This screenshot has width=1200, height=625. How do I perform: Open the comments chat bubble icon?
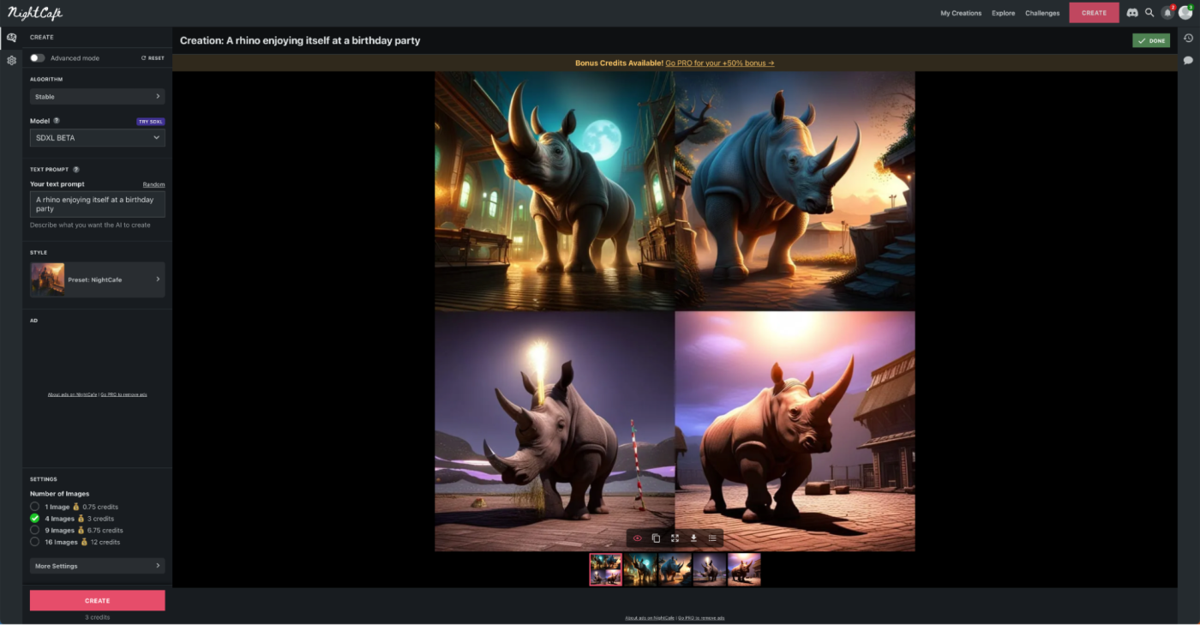tap(1188, 60)
